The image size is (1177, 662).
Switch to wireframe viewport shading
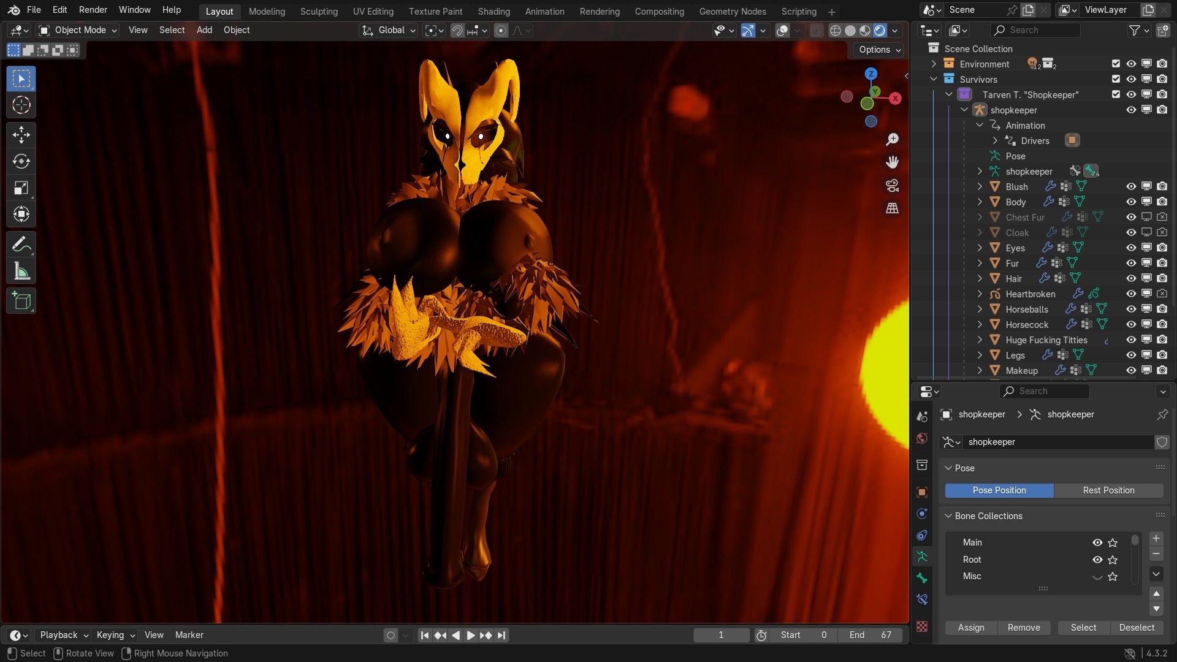(836, 30)
